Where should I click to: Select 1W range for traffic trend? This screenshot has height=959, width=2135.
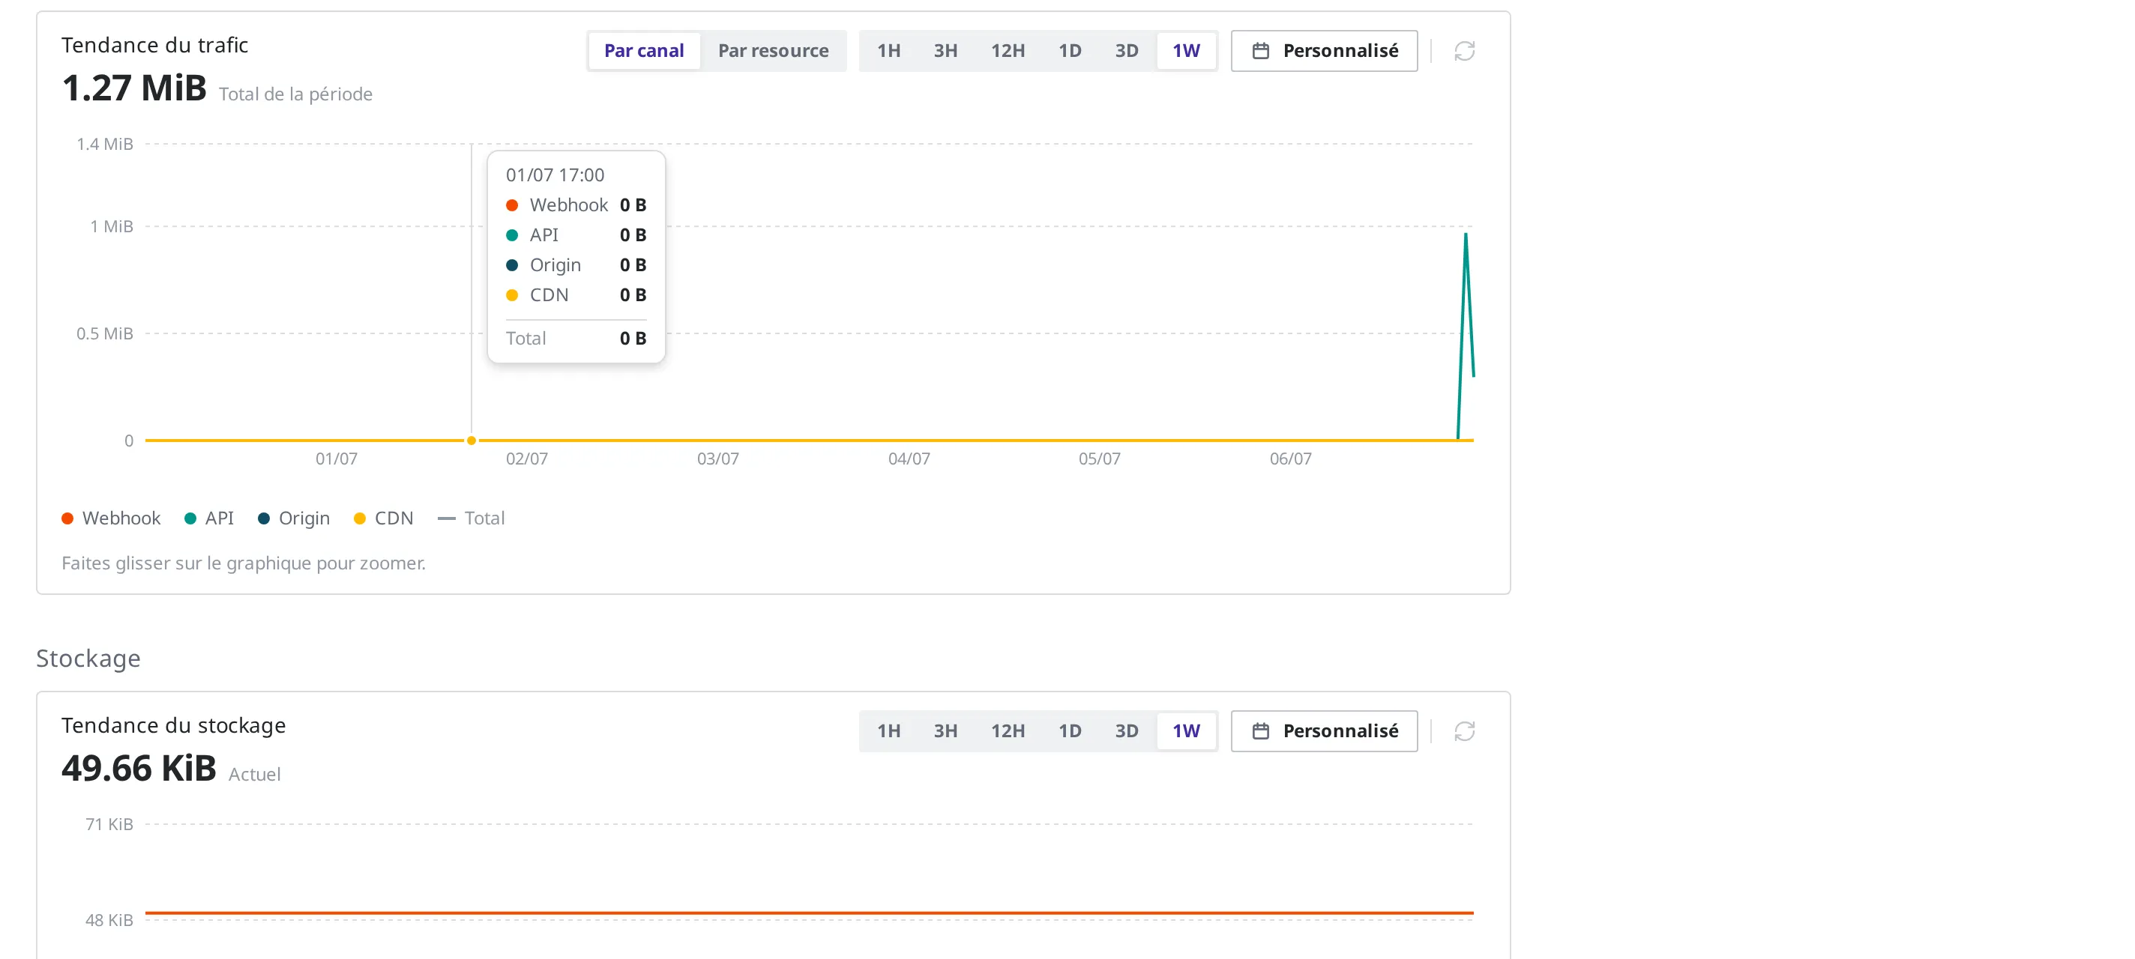point(1185,52)
